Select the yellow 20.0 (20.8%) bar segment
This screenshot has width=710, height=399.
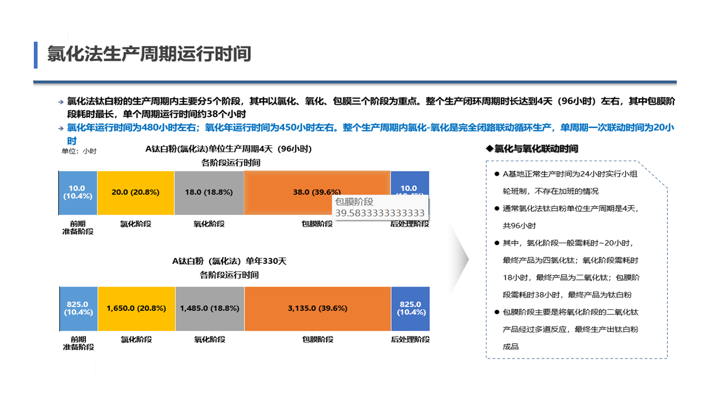(135, 192)
